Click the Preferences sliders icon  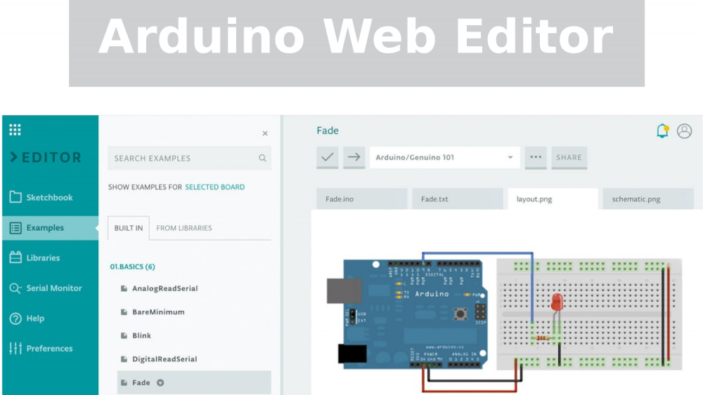point(15,348)
